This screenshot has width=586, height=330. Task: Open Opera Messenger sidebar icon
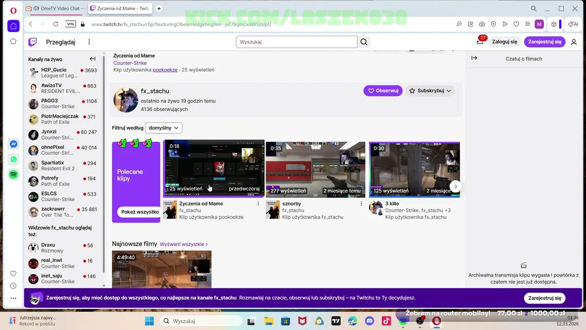coord(13,144)
